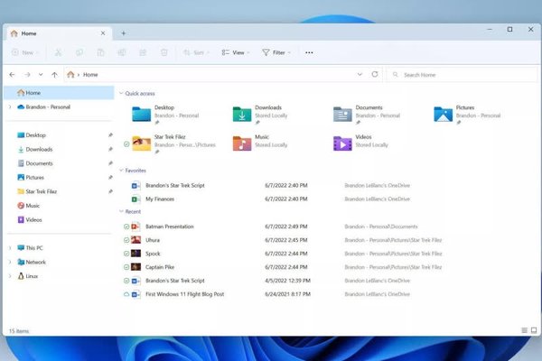Collapse the Favorites section
Image resolution: width=542 pixels, height=361 pixels.
(121, 171)
